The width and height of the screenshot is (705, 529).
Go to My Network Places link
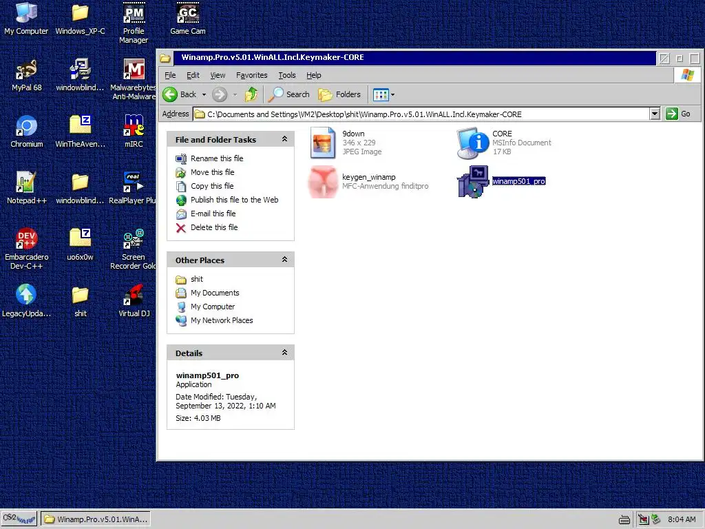[215, 320]
